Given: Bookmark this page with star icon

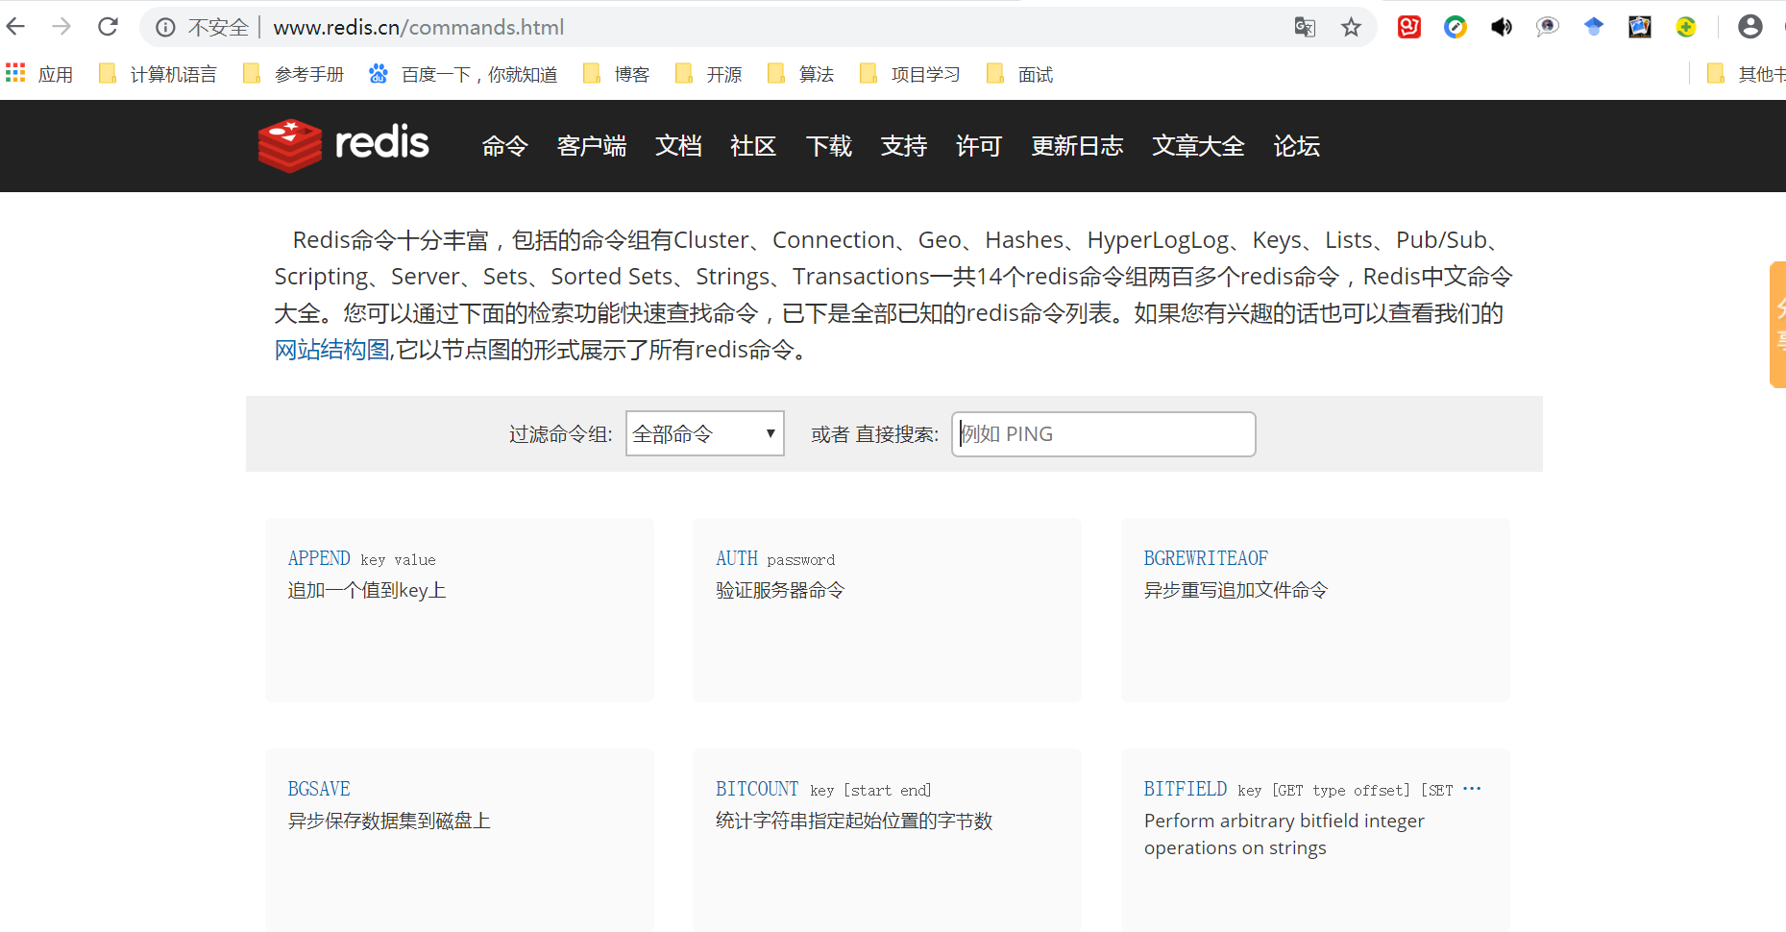Looking at the screenshot, I should tap(1351, 27).
